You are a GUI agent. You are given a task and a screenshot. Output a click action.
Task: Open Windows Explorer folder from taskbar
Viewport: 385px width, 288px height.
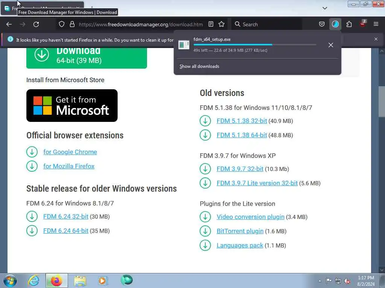[x=80, y=280]
